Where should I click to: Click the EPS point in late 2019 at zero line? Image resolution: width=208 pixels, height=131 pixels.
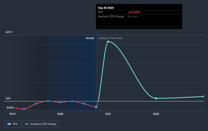click(x=48, y=101)
